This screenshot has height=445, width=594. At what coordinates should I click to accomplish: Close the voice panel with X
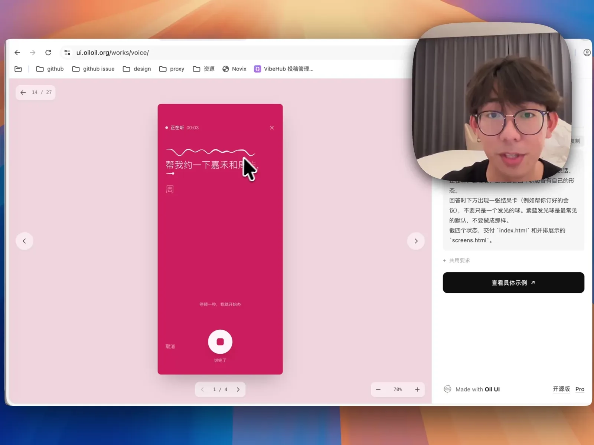coord(272,128)
